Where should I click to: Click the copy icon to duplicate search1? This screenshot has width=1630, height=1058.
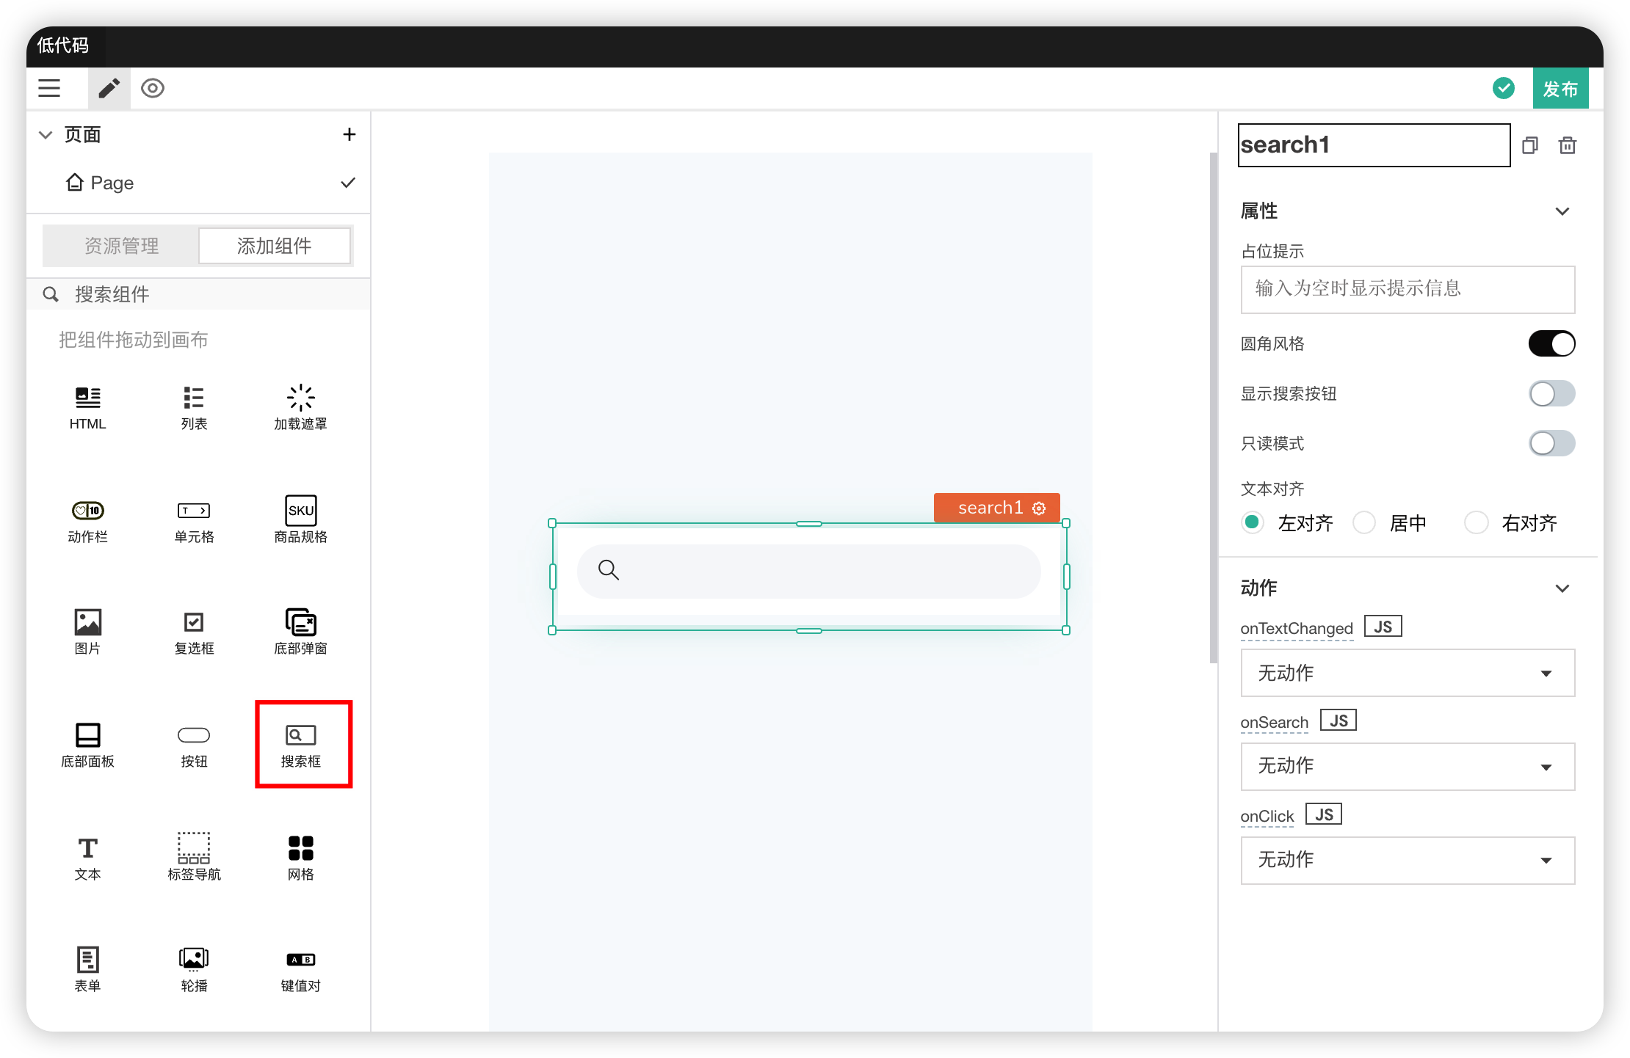(1530, 145)
